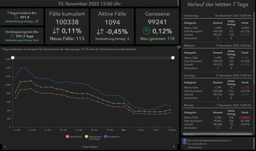Click the up-down arrows in Aktive Fälle
256x151 pixels.
[100, 32]
